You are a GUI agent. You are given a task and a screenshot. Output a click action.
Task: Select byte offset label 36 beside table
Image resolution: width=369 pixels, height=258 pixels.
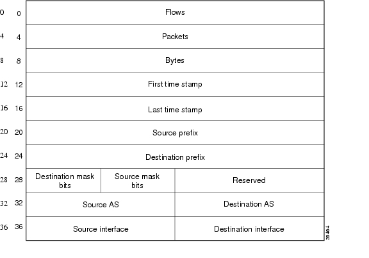point(19,227)
